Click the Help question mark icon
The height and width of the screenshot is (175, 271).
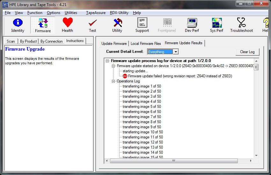pos(265,25)
